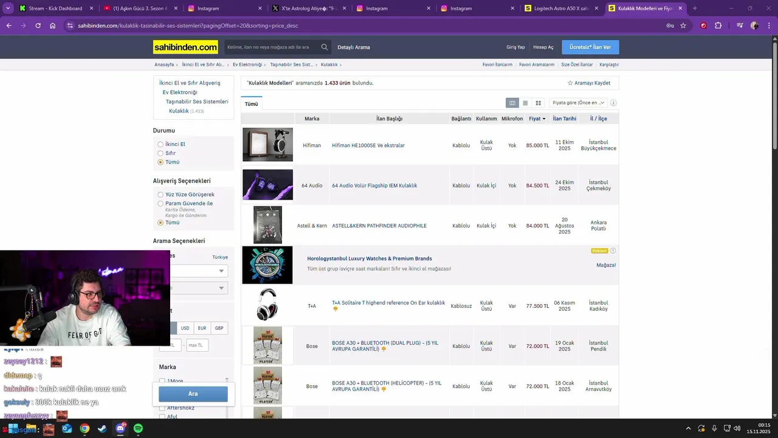This screenshot has height=438, width=778.
Task: Bookmark this page with star icon
Action: point(683,26)
